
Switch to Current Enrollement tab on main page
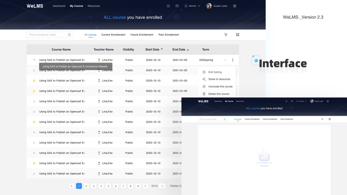tap(113, 35)
